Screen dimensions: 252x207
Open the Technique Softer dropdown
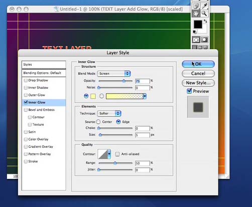click(x=109, y=113)
